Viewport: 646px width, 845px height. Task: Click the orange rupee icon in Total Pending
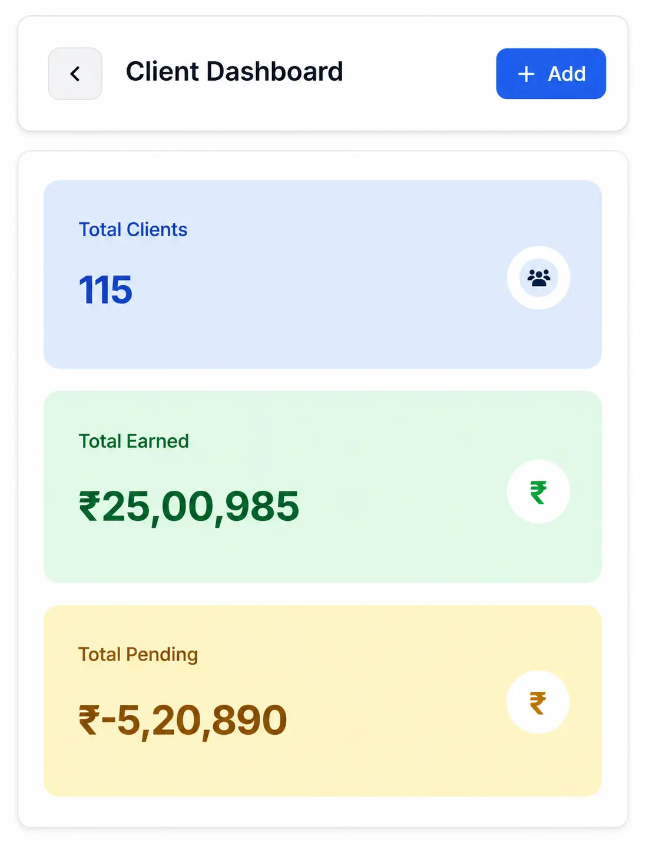coord(538,702)
